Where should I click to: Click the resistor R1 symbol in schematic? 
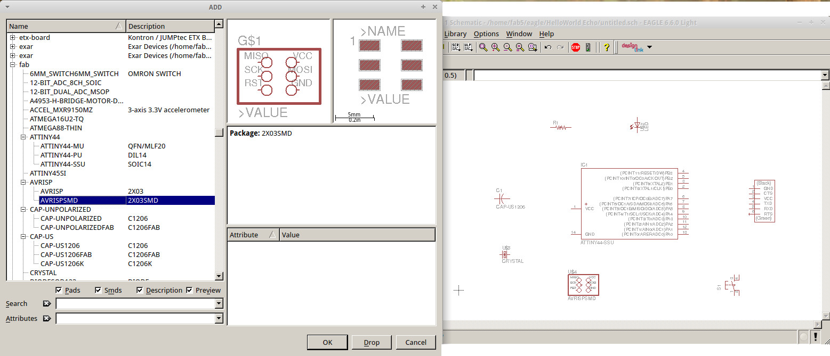(x=561, y=127)
